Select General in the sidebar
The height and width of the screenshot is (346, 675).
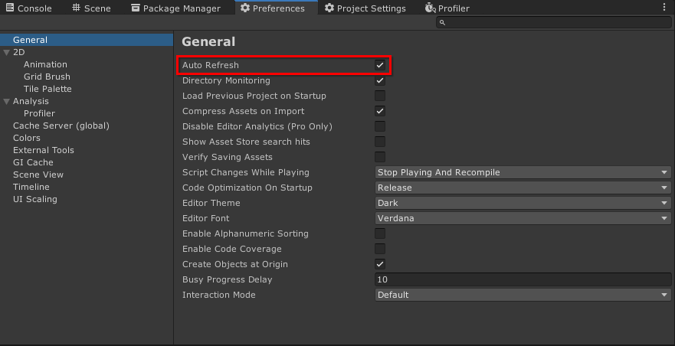(x=86, y=40)
